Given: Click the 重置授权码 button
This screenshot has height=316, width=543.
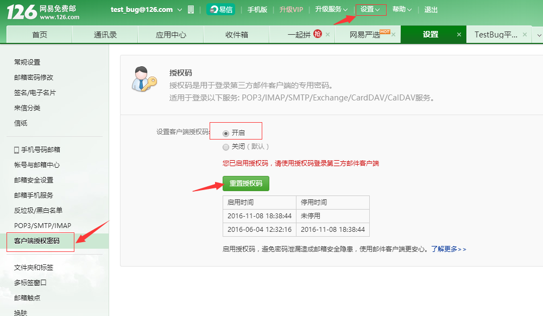Looking at the screenshot, I should [x=245, y=184].
